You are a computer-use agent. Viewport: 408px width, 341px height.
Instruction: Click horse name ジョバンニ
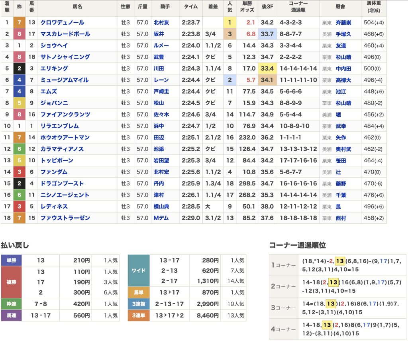54,103
